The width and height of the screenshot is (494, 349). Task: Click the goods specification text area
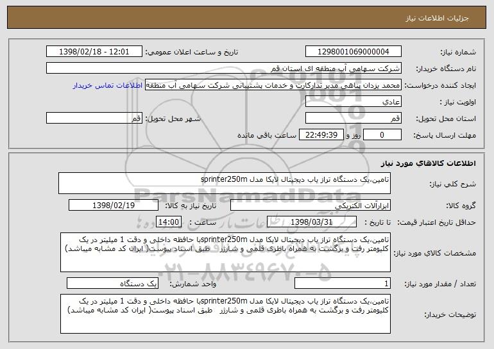pyautogui.click(x=225, y=252)
